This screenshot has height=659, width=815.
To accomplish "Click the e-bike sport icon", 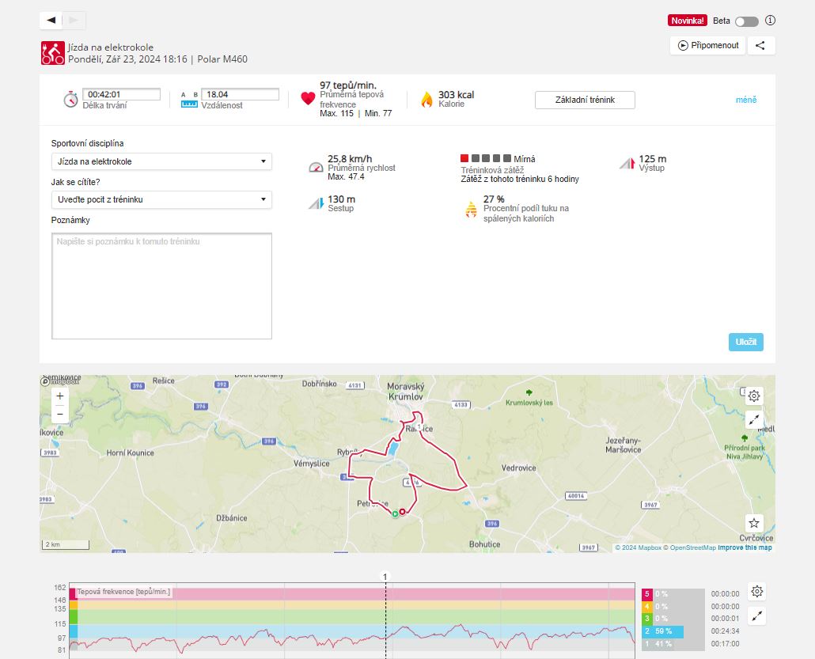I will (53, 53).
